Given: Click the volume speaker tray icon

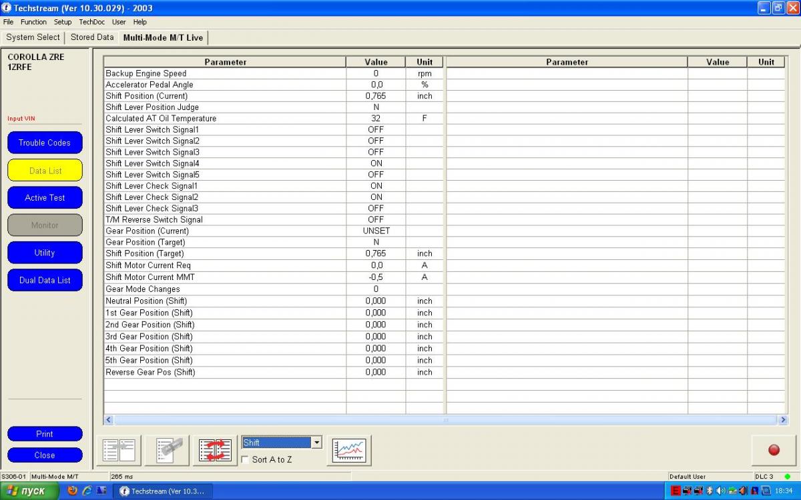Looking at the screenshot, I should 720,491.
